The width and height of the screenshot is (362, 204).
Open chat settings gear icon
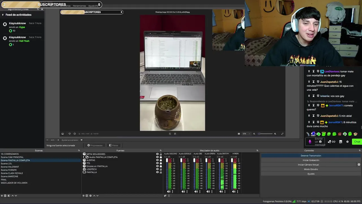(x=347, y=142)
